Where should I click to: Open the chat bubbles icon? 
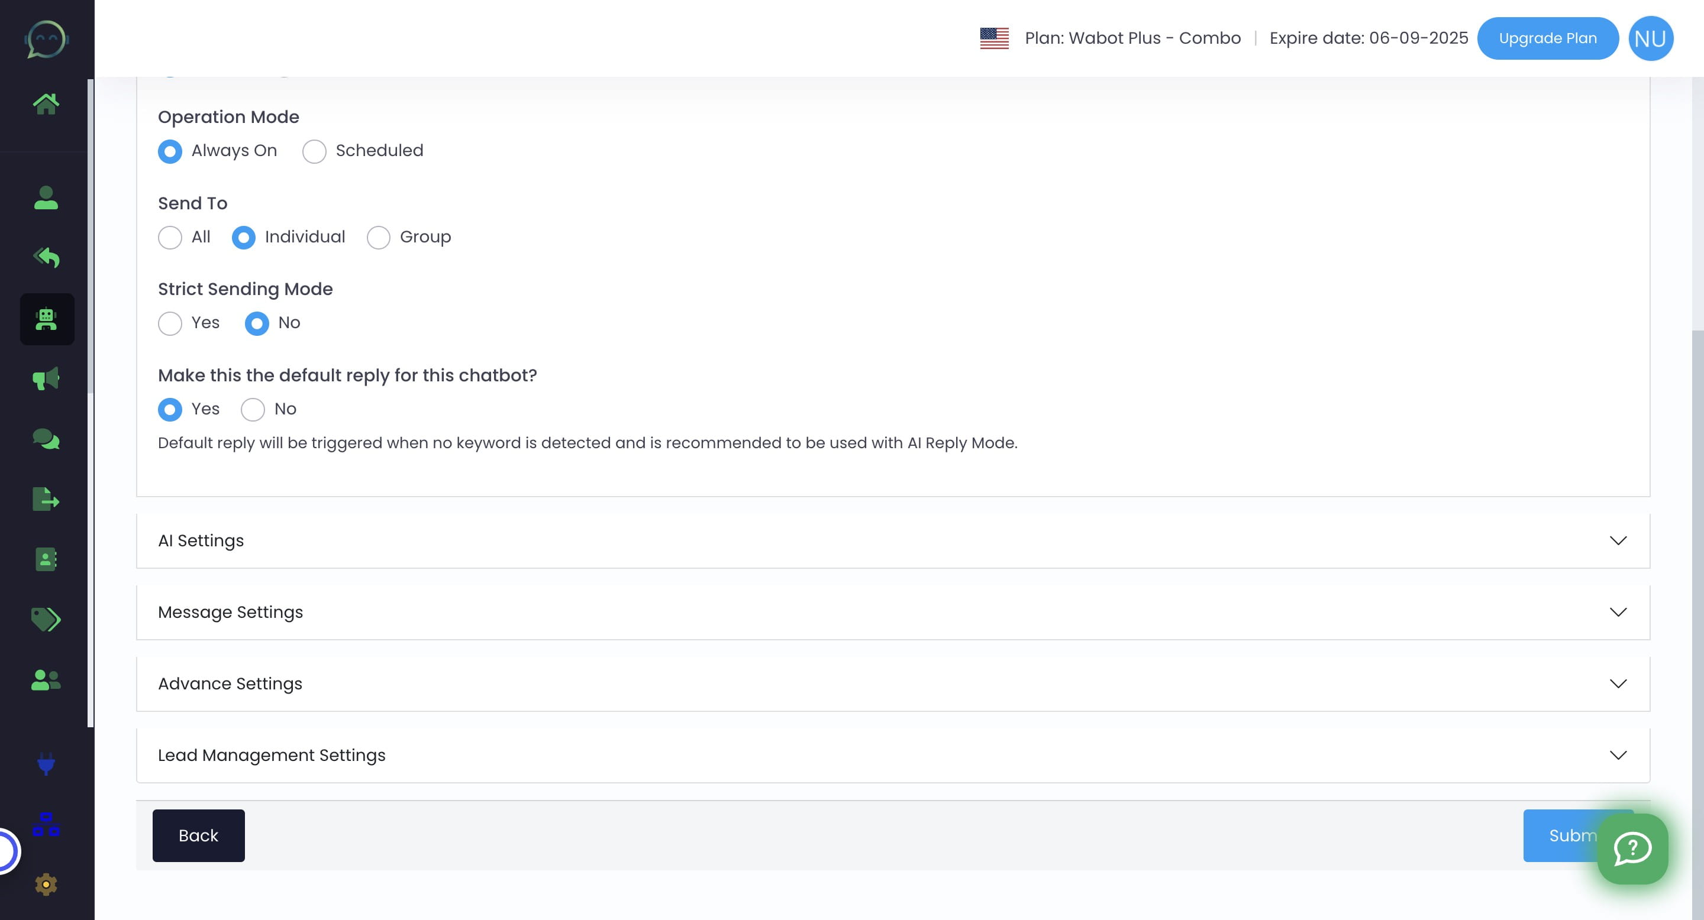pyautogui.click(x=46, y=439)
